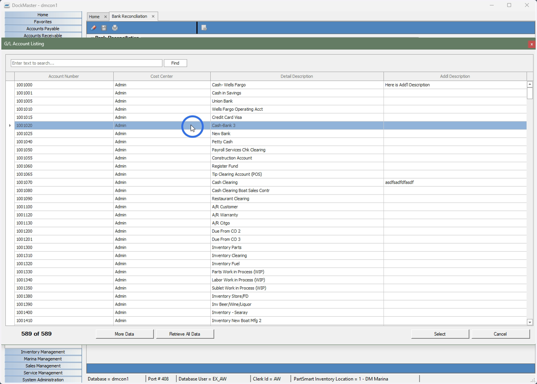Select the Register Fund row
This screenshot has width=537, height=384.
coord(270,166)
